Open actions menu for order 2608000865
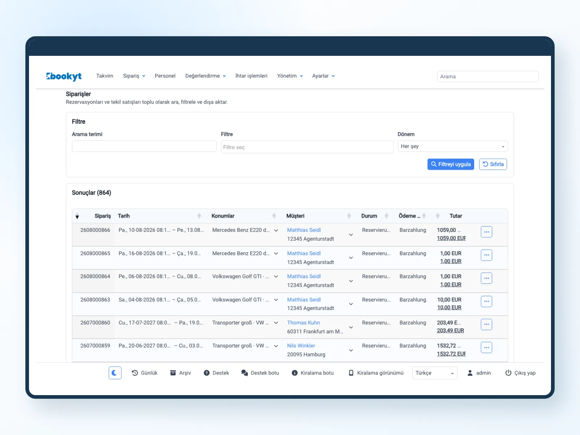Screen dimensions: 580x435 click(486, 255)
